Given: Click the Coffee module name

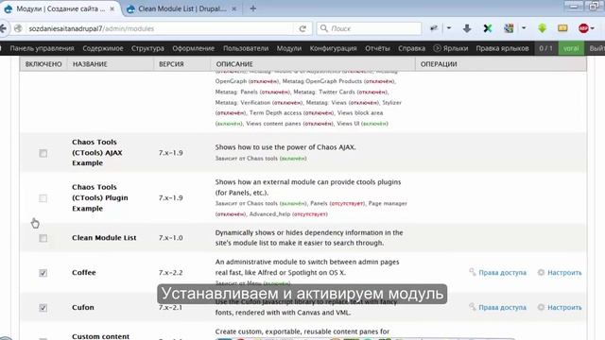Looking at the screenshot, I should [84, 273].
